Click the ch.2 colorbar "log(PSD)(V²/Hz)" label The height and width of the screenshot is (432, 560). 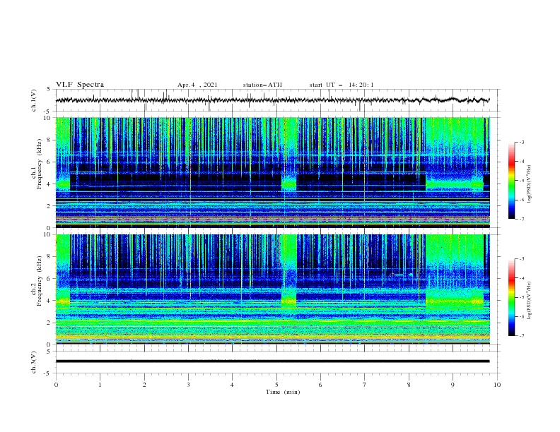(x=529, y=300)
